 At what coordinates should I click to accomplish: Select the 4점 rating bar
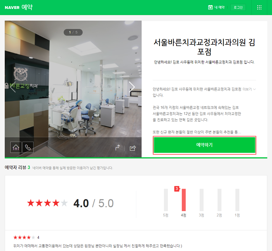point(183,200)
